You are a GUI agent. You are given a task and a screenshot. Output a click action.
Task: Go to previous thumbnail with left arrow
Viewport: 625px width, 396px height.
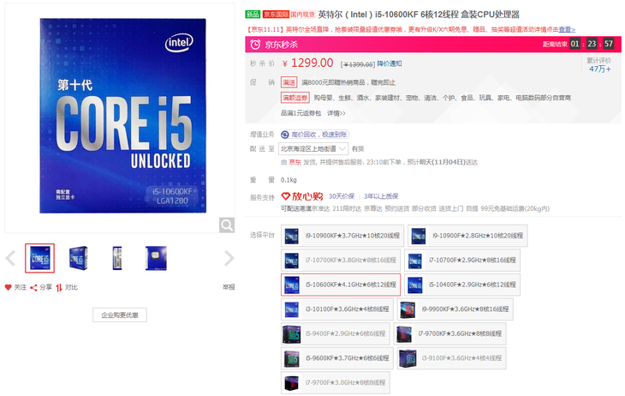tap(10, 258)
